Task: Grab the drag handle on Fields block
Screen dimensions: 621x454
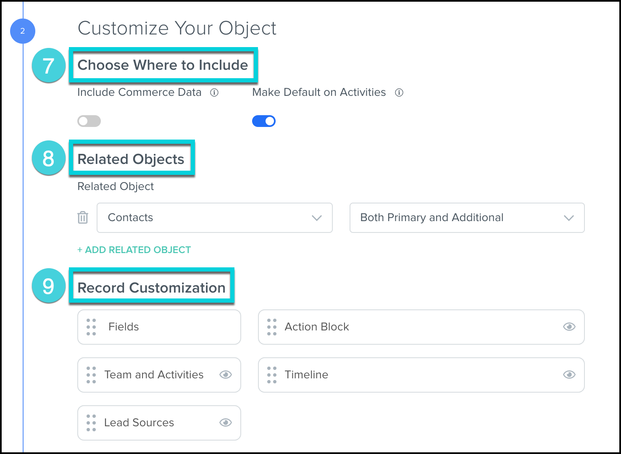Action: click(x=91, y=327)
